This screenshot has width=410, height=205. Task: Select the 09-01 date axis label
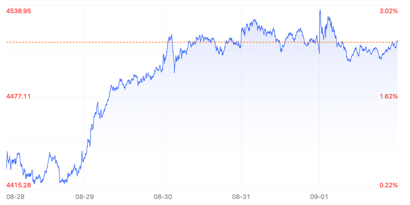pos(319,196)
